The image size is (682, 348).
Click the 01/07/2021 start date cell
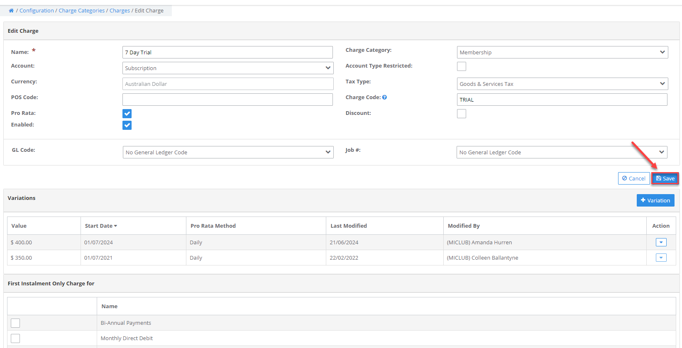pyautogui.click(x=133, y=258)
